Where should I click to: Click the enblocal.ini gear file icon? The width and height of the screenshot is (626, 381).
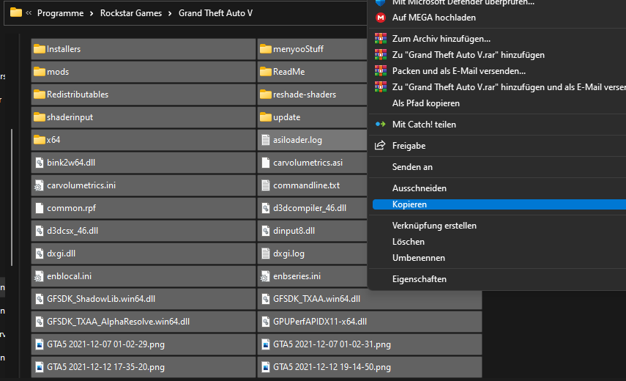click(39, 276)
